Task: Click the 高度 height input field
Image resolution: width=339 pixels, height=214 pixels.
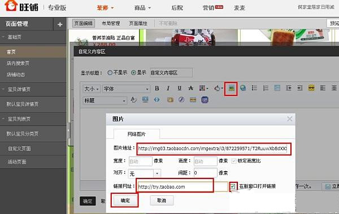Action: pos(206,161)
